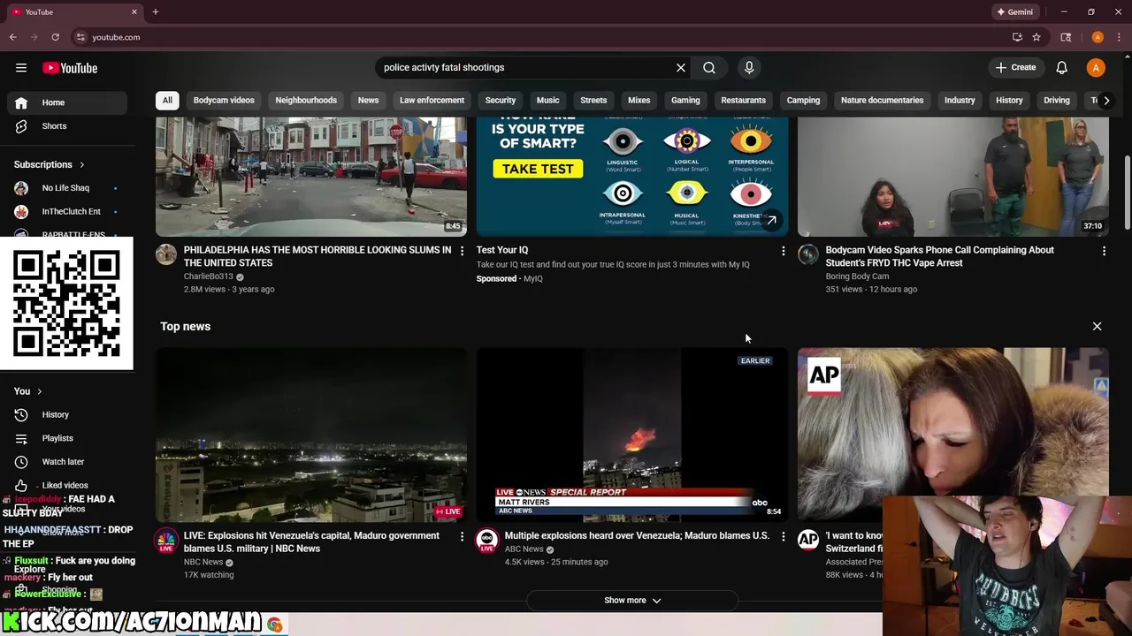Screen dimensions: 1132x636
Task: Open more options for Philadelphia slums video
Action: [x=462, y=251]
